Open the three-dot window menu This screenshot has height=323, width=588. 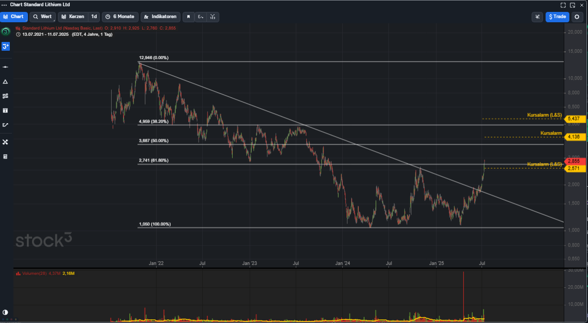point(5,5)
